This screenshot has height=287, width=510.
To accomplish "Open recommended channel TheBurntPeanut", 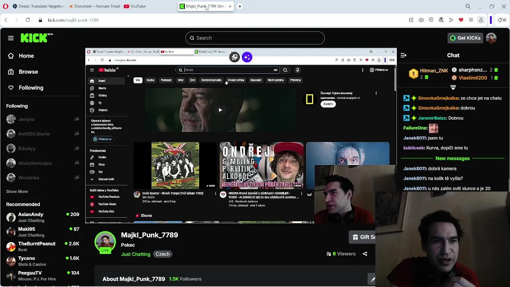I will pos(43,247).
